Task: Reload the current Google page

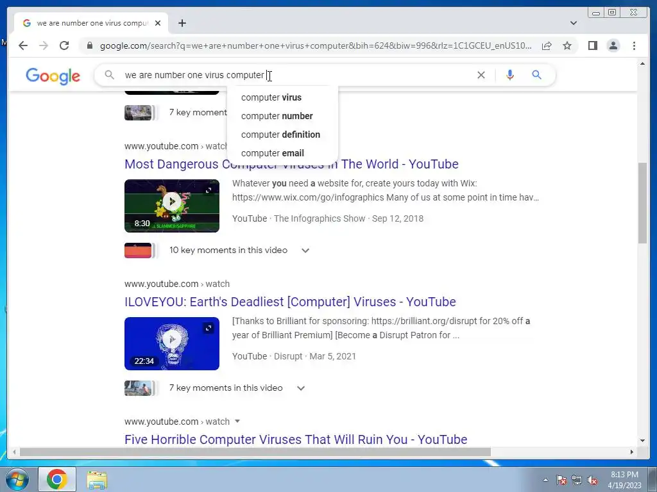Action: (64, 45)
